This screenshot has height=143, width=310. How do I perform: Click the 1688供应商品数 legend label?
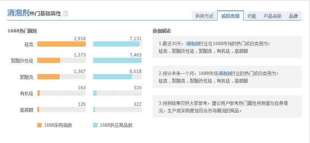click(x=116, y=125)
